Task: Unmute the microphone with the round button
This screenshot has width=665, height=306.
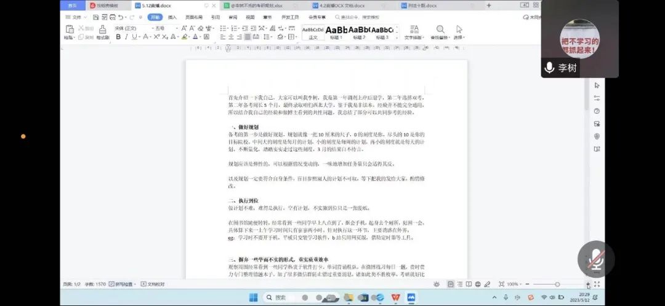Action: 595,259
